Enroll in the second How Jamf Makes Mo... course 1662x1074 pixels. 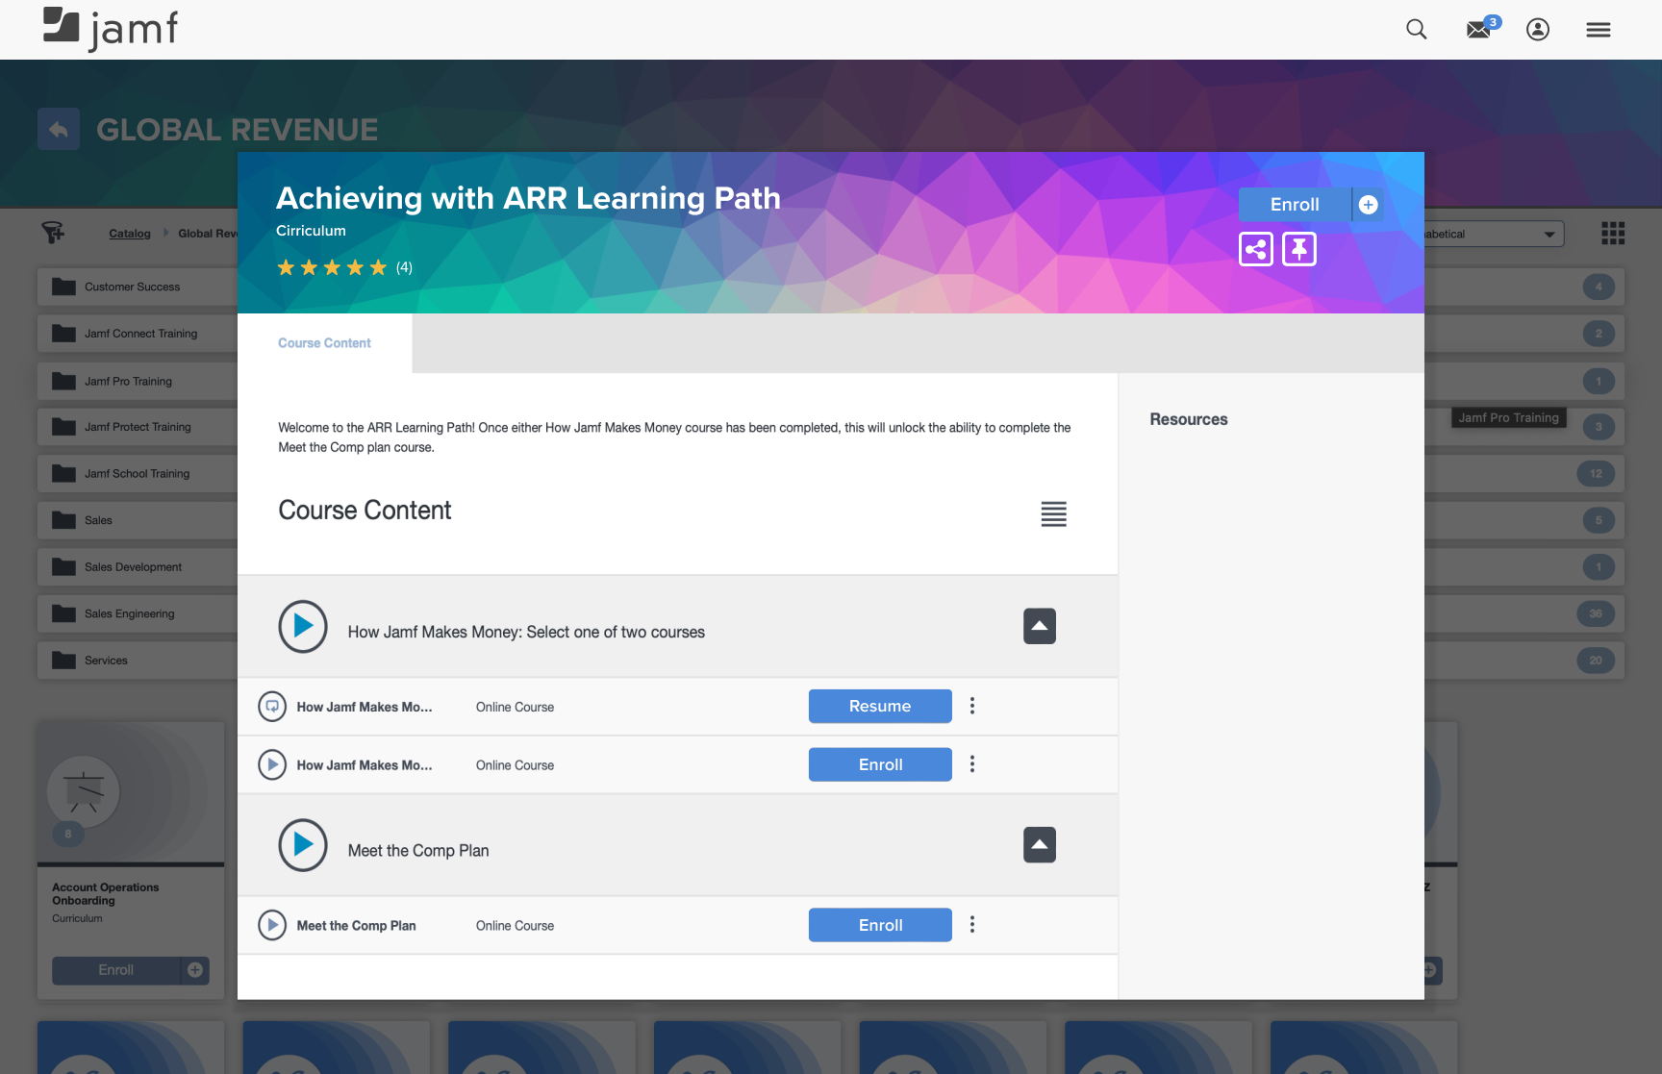coord(880,764)
